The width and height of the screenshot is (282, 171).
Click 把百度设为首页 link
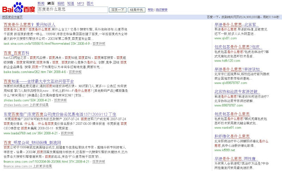click(x=12, y=17)
